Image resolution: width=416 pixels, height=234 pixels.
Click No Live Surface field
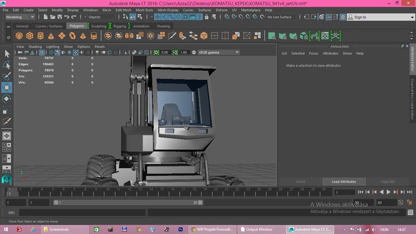point(281,17)
